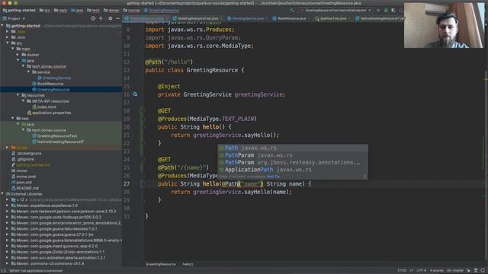Image resolution: width=488 pixels, height=274 pixels.
Task: Click the UTF-8 encoding in status bar
Action: [x=421, y=271]
